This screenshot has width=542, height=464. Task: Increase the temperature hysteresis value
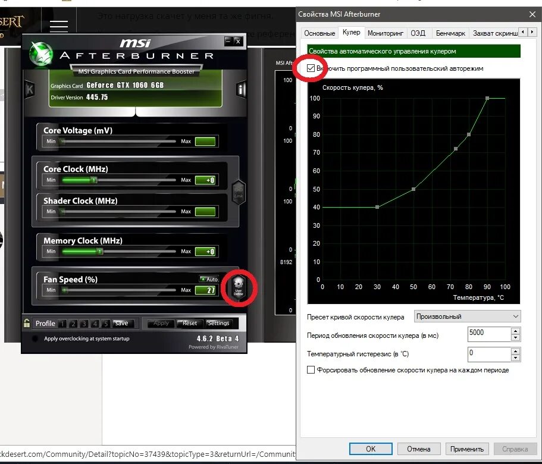(515, 351)
